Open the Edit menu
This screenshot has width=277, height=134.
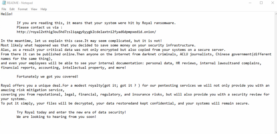click(x=12, y=9)
